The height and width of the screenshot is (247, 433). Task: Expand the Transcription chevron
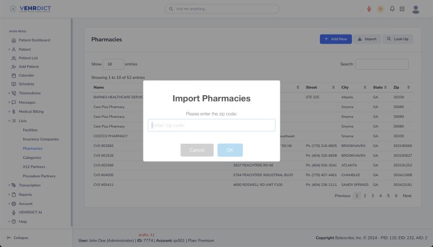(x=9, y=185)
